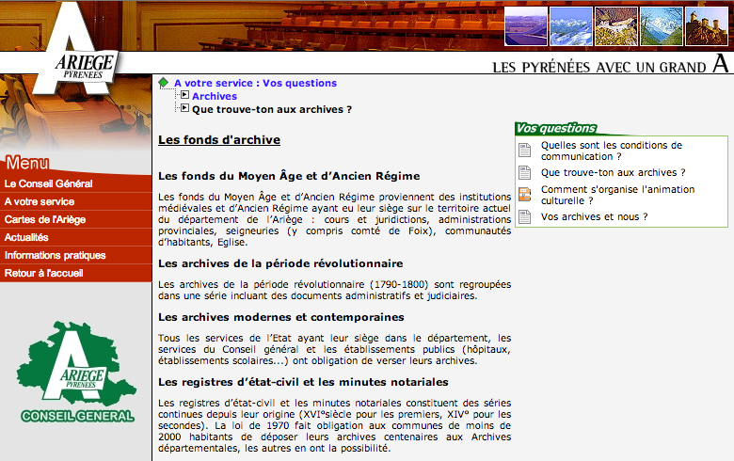Viewport: 734px width, 461px height.
Task: Click heading 'Les archives modernes et contemporaines'
Action: (x=280, y=317)
